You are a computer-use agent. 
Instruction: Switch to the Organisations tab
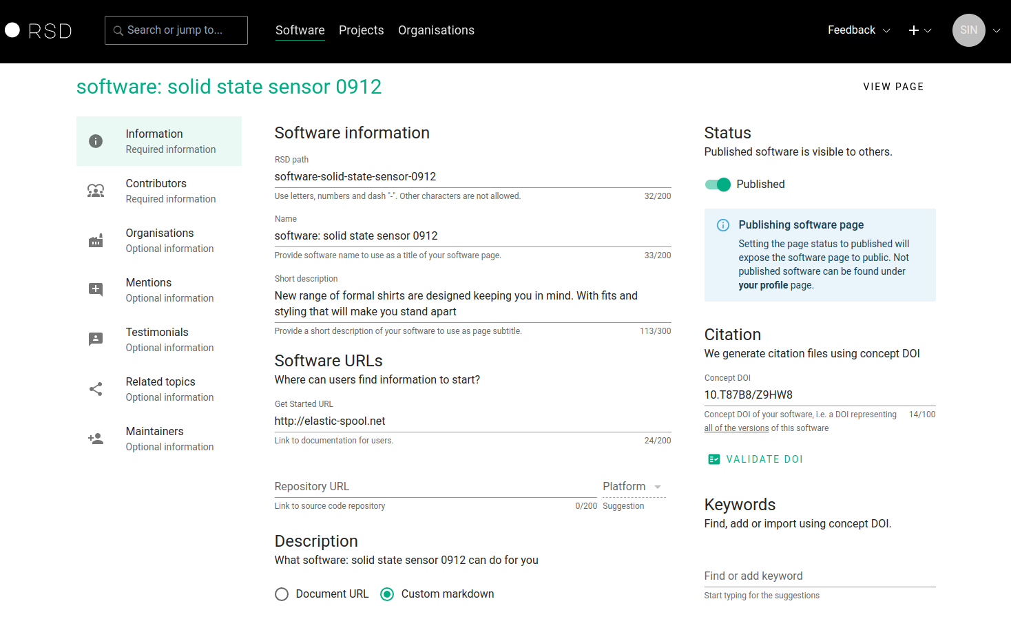[x=436, y=30]
